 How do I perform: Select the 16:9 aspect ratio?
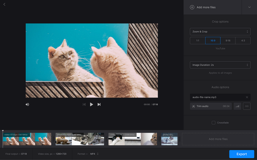(213, 41)
